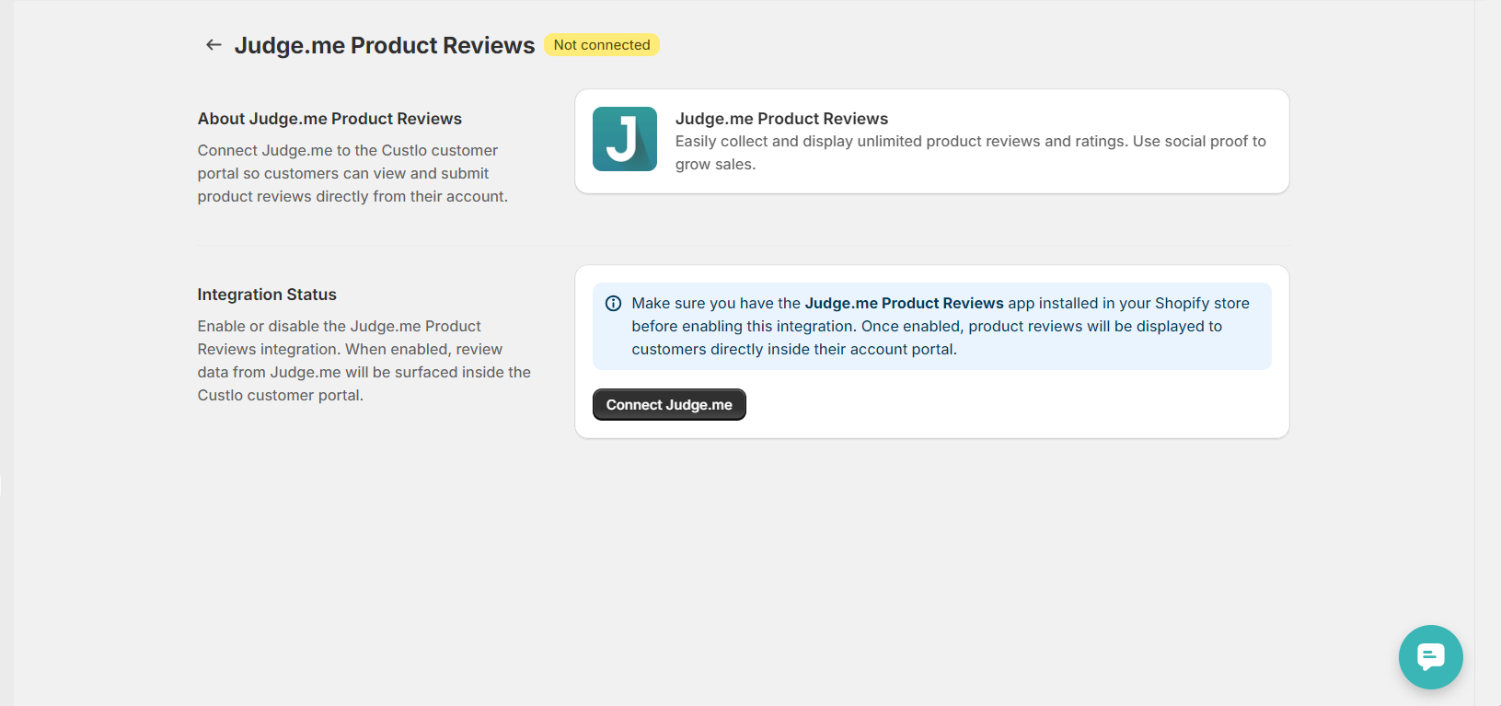Screen dimensions: 1501x706
Task: Click the 'Connect Judge.me to the Custlo' paragraph
Action: (x=352, y=173)
